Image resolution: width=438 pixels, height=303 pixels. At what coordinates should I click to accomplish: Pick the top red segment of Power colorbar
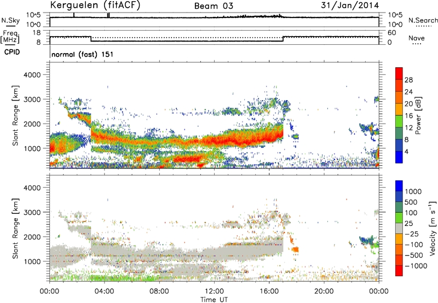pos(399,74)
